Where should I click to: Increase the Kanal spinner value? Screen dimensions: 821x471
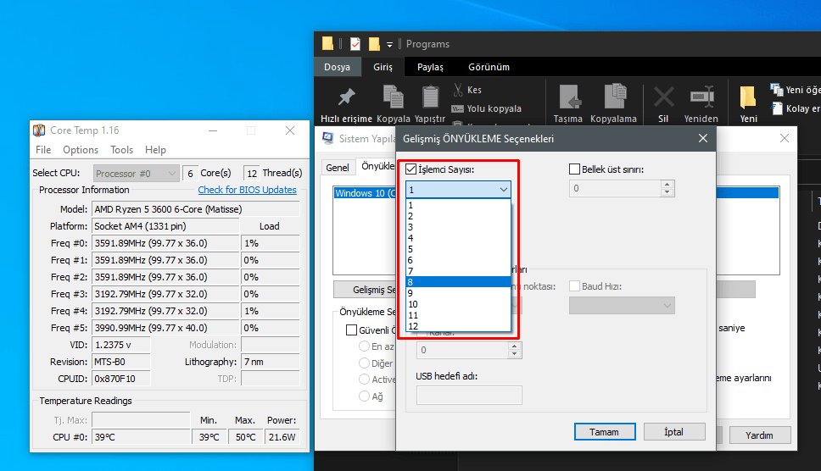click(x=514, y=346)
